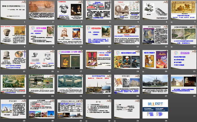
Task: Select slide 27 cathedral photo thumbnail
Action: point(155,84)
